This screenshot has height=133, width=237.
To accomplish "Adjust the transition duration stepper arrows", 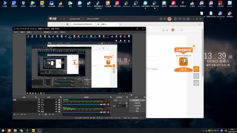I will [127, 106].
